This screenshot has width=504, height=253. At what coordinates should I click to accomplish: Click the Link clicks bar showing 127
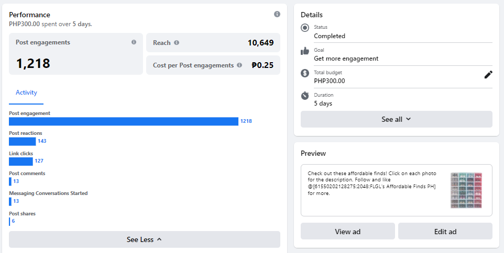pyautogui.click(x=21, y=161)
